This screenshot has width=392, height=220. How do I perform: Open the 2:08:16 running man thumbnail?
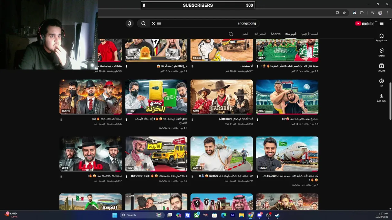[x=222, y=154]
